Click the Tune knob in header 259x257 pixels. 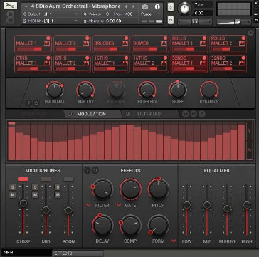pos(184,9)
